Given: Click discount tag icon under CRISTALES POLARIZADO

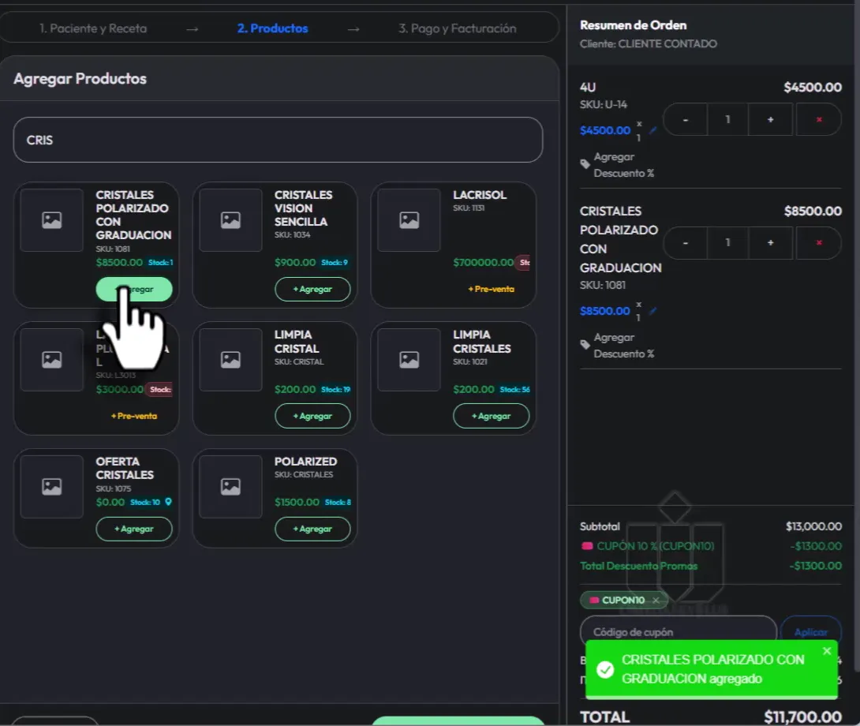Looking at the screenshot, I should (x=585, y=345).
